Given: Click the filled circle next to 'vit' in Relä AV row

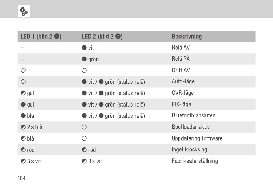Looking at the screenshot, I should [x=84, y=48].
